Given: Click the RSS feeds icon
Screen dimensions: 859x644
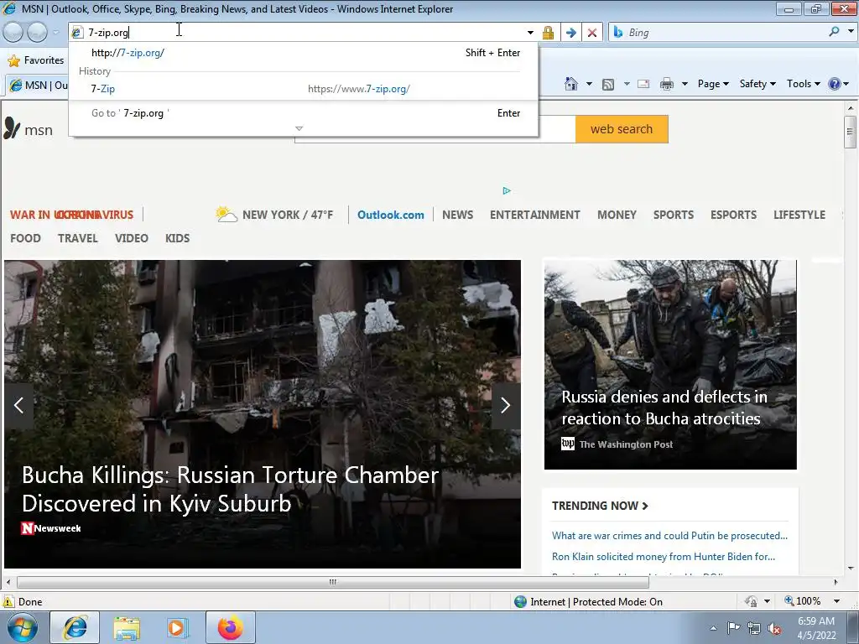Looking at the screenshot, I should (x=607, y=84).
